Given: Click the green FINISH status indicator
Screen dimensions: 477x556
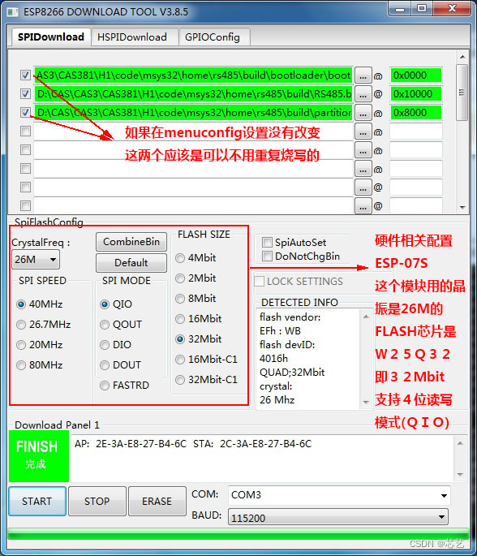Looking at the screenshot, I should tap(39, 456).
